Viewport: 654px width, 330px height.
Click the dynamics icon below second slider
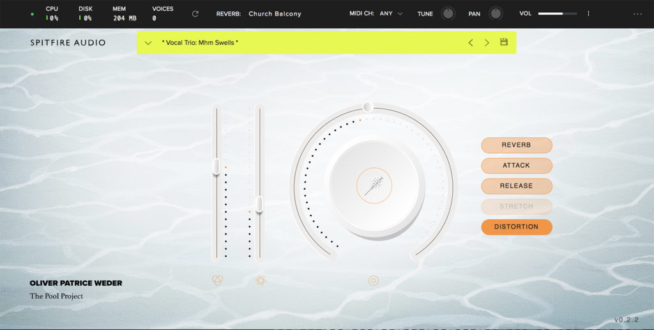point(261,280)
